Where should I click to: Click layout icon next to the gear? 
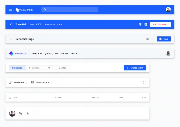click(x=146, y=24)
